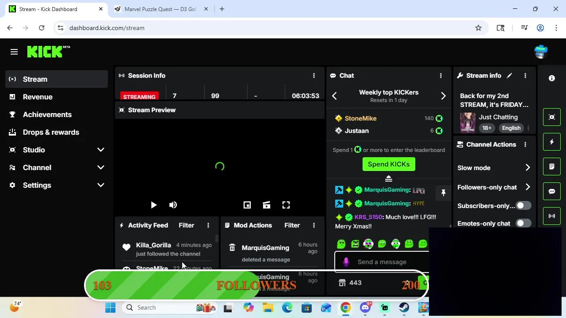Open Followers-only chat options arrow
Viewport: 566px width, 318px height.
click(528, 187)
